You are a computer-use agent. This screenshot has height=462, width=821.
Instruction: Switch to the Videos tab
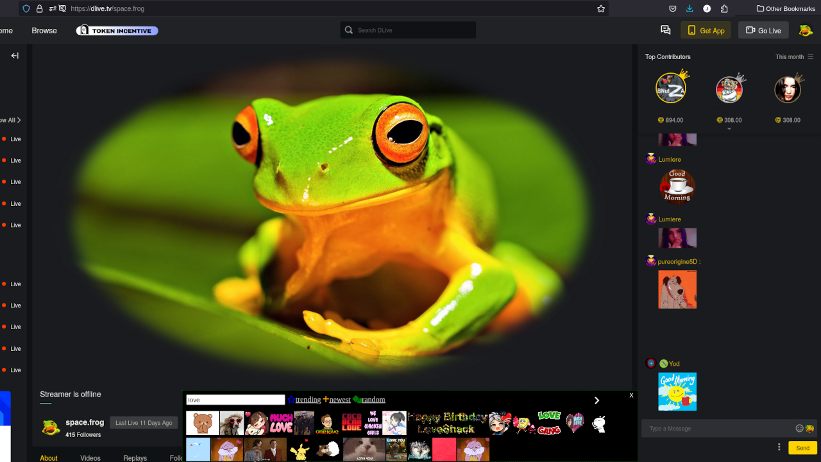(x=90, y=458)
